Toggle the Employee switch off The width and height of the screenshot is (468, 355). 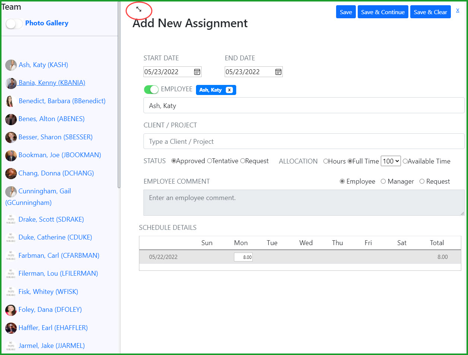151,90
